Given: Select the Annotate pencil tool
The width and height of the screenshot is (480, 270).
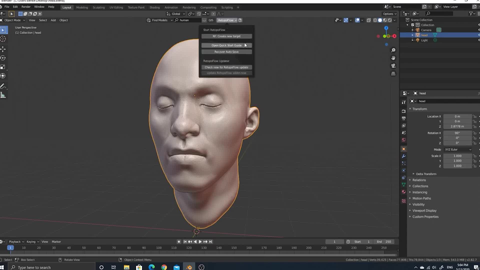Looking at the screenshot, I should (x=3, y=86).
